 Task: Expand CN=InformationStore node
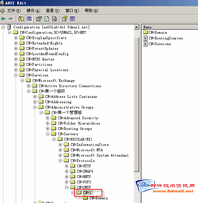click(60, 145)
